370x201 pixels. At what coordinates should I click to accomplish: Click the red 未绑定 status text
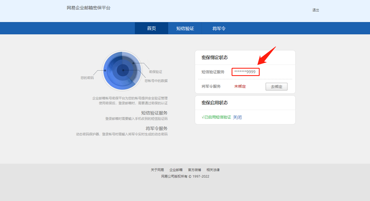pyautogui.click(x=240, y=87)
